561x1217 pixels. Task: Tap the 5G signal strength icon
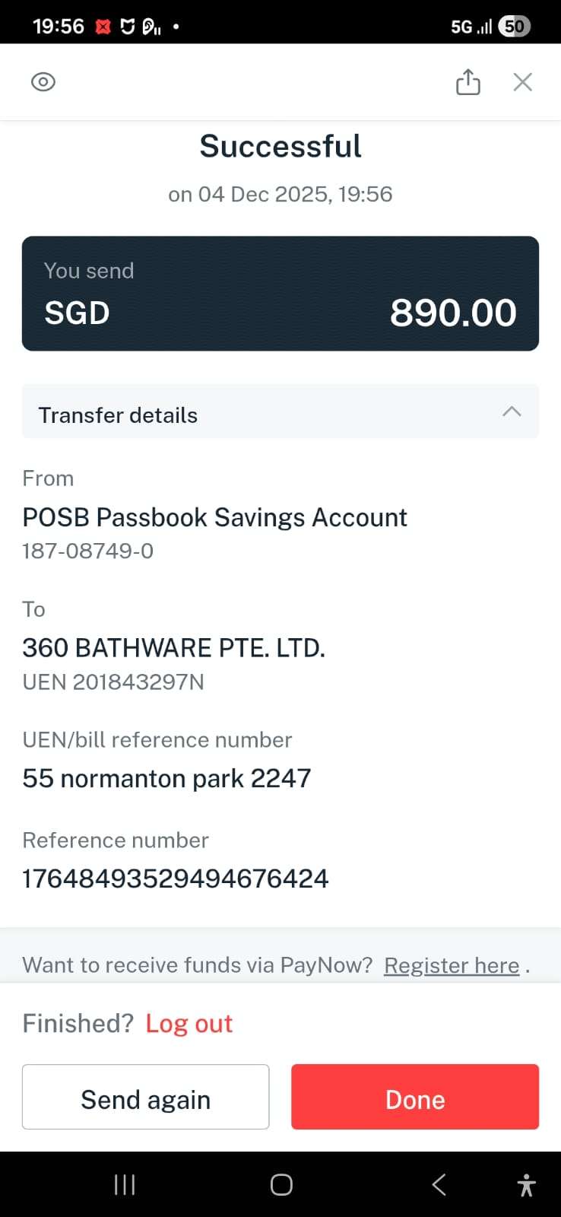coord(472,27)
